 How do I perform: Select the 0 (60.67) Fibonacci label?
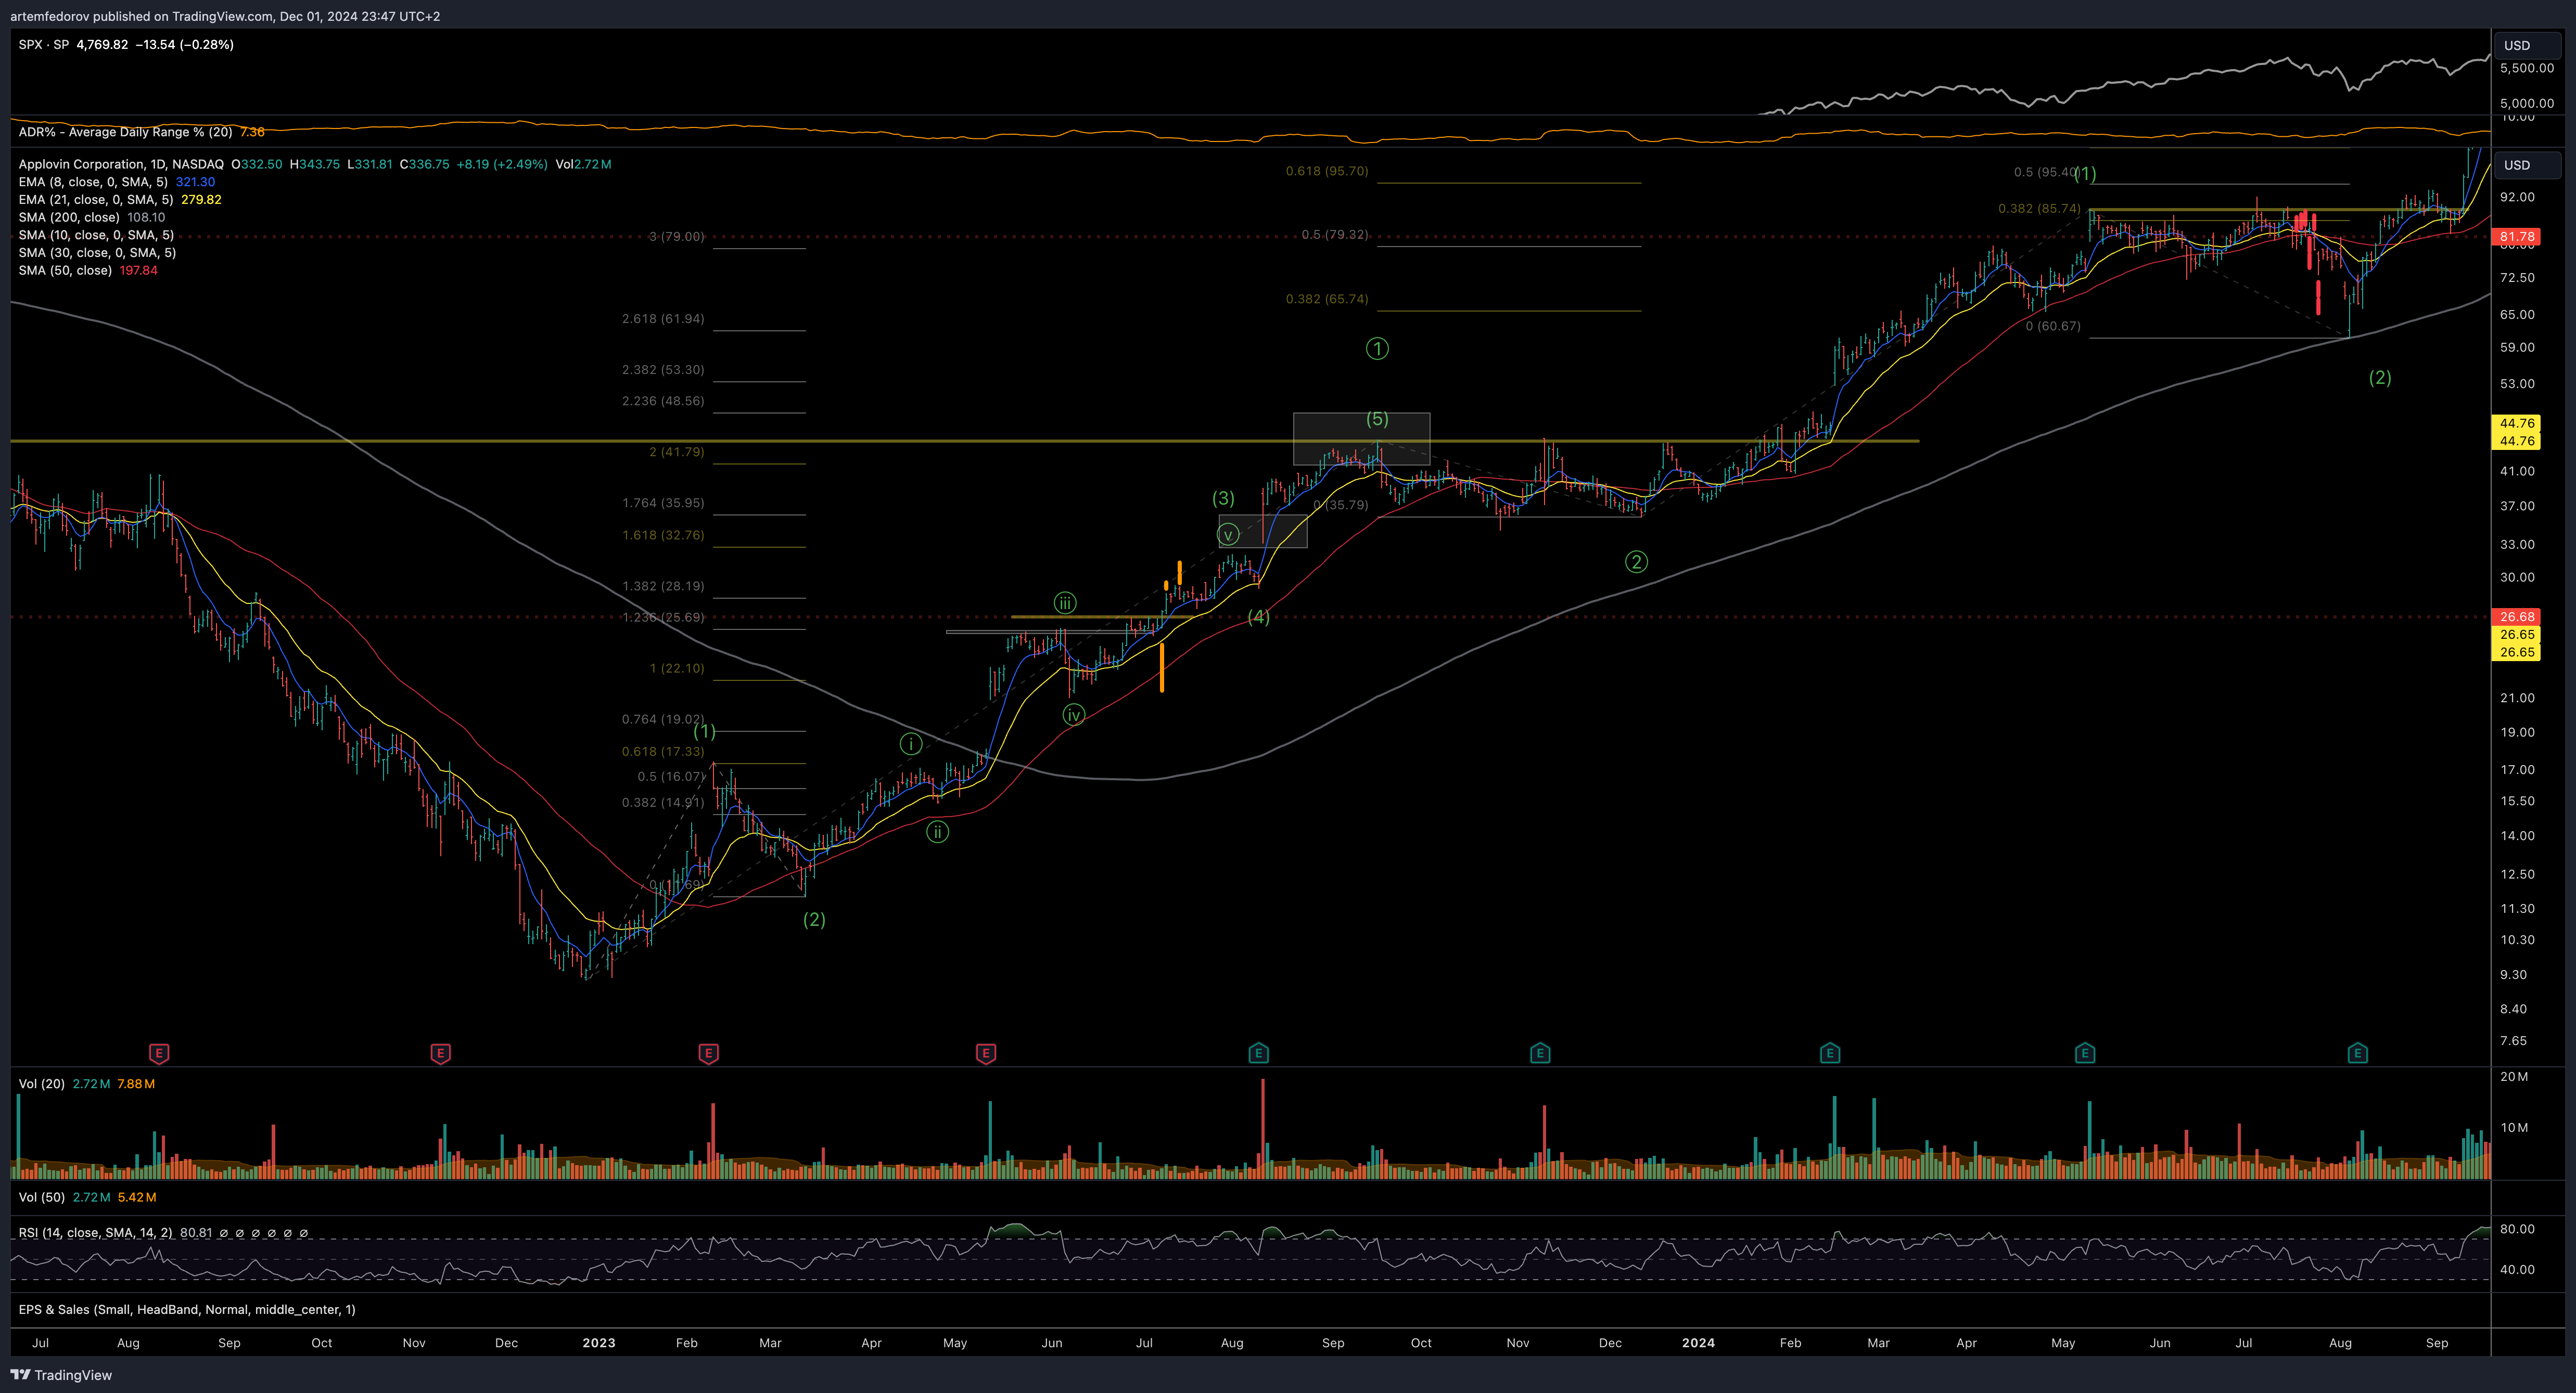coord(2053,326)
